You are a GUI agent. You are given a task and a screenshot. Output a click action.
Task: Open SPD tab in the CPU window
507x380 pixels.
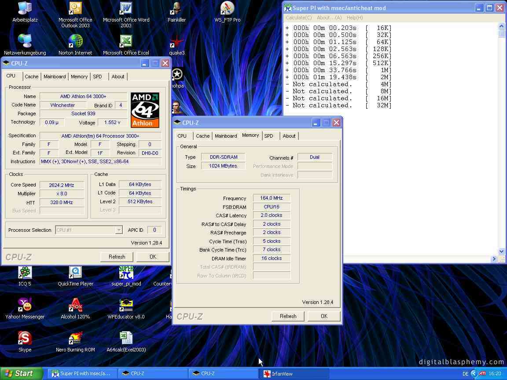point(97,77)
